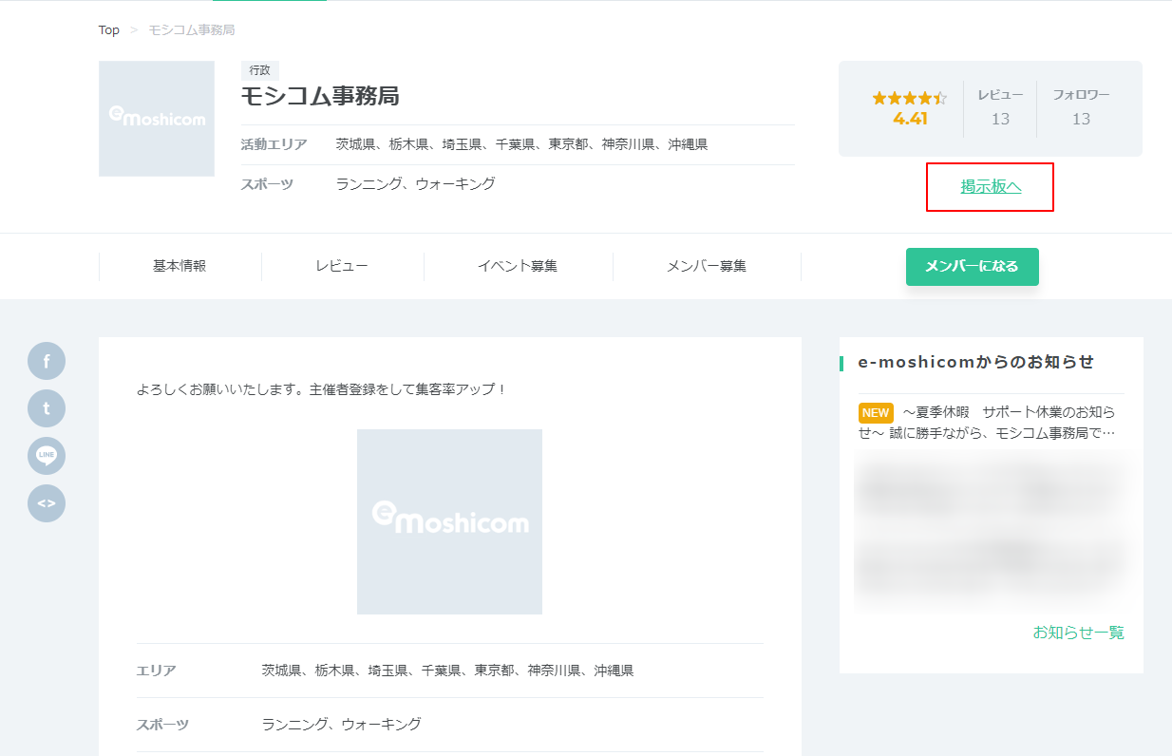Switch to イベント募集 tab
The height and width of the screenshot is (756, 1172).
coord(518,266)
